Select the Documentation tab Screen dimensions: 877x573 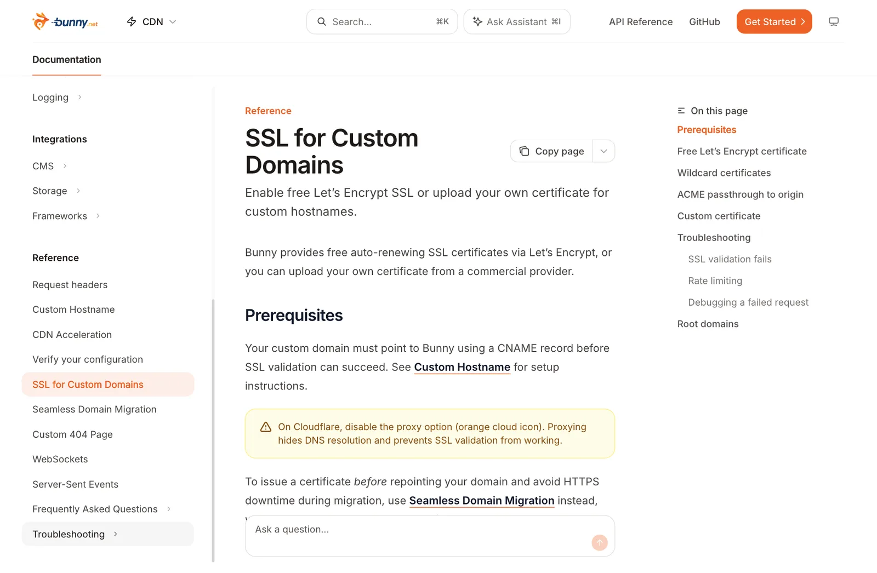(67, 60)
